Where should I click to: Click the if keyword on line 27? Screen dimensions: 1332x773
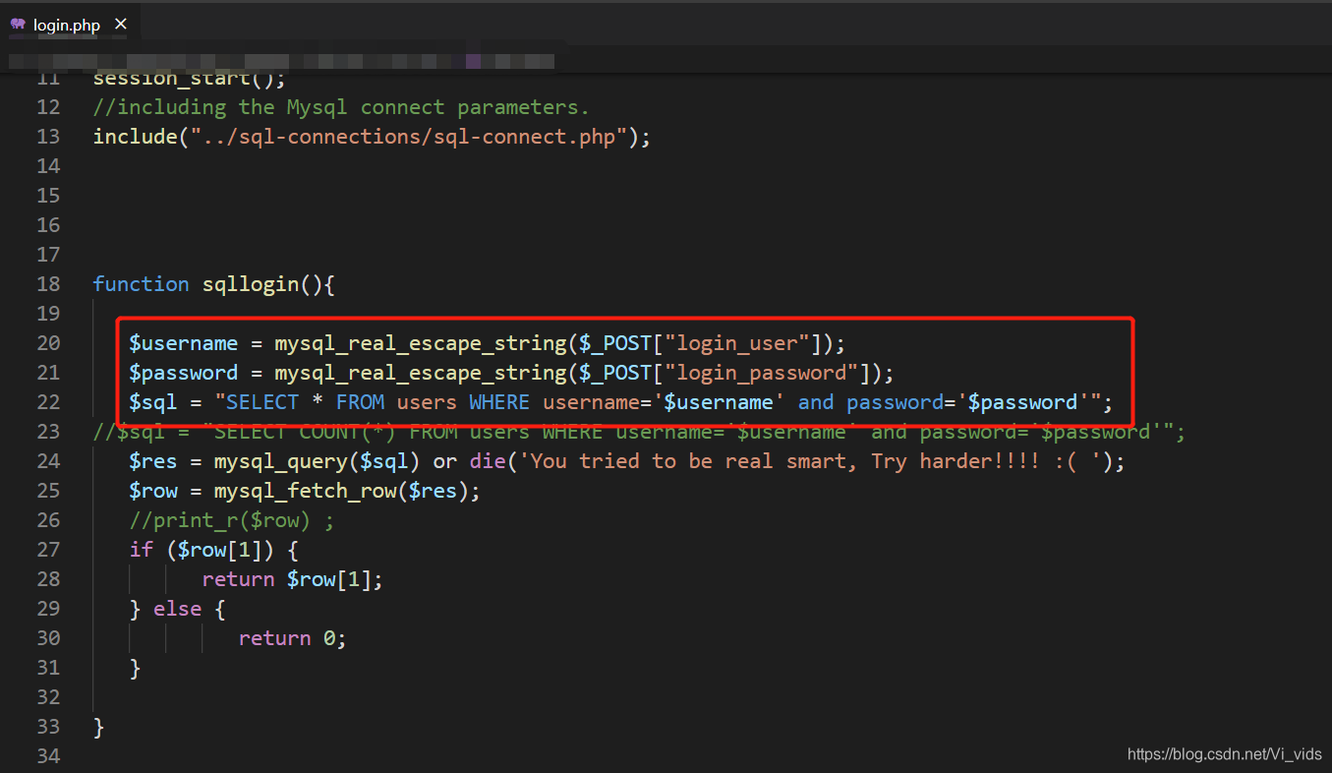point(142,550)
